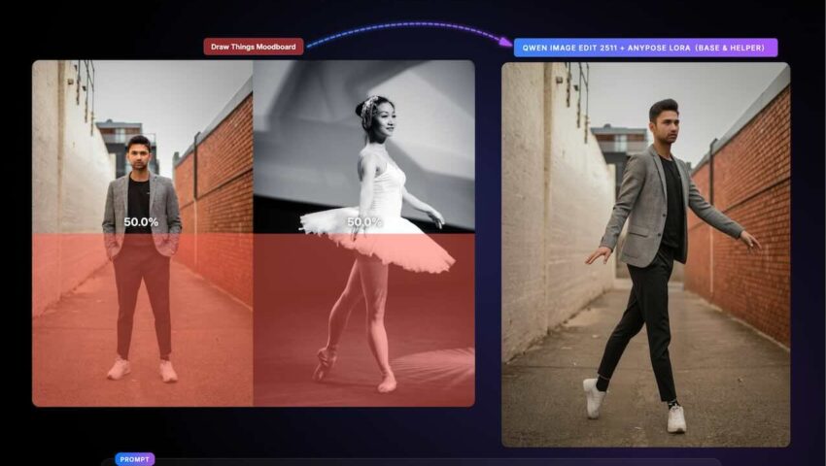Click the divider between the two moodboard images
The image size is (826, 466).
point(253,233)
